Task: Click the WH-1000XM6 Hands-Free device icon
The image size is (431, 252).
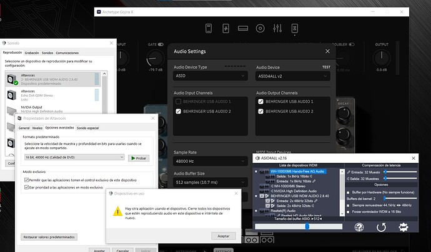Action: coord(264,172)
